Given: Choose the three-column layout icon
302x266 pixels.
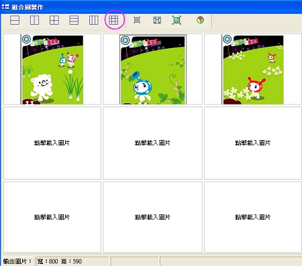Looking at the screenshot, I should [93, 20].
